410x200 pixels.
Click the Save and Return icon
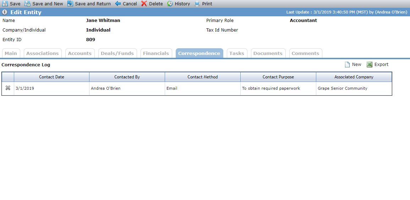70,4
